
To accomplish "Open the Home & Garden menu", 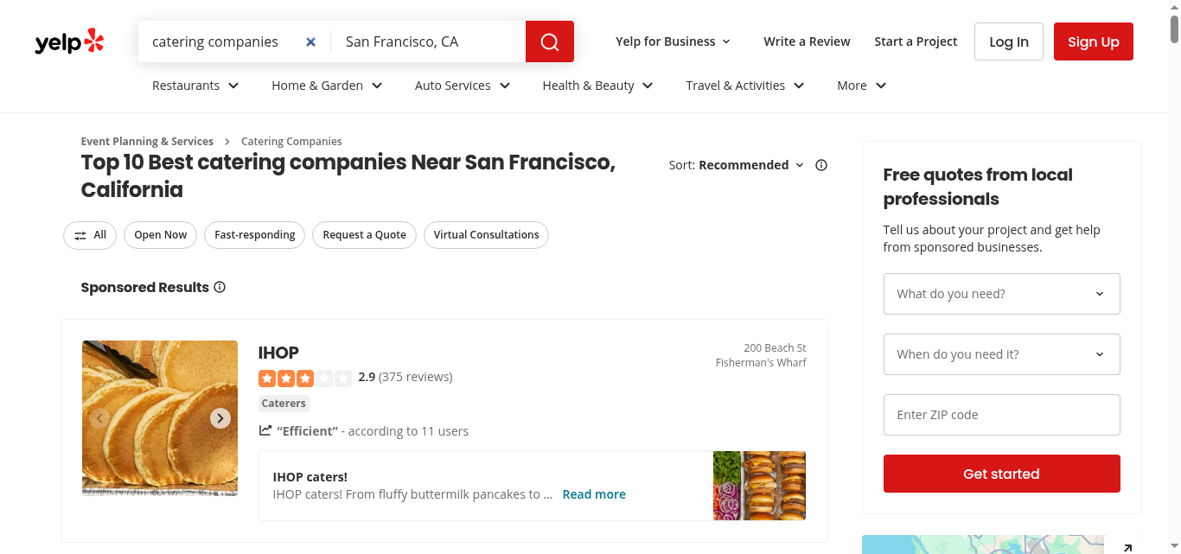I will 327,86.
